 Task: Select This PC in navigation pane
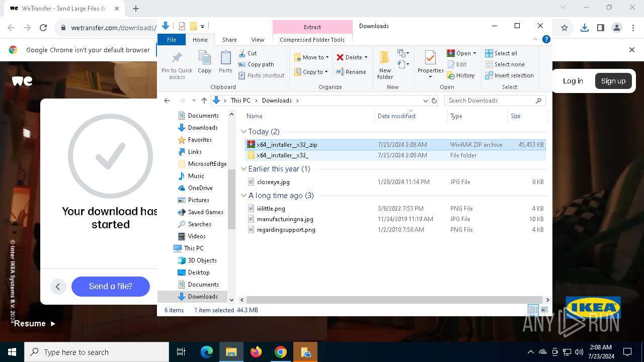[194, 248]
